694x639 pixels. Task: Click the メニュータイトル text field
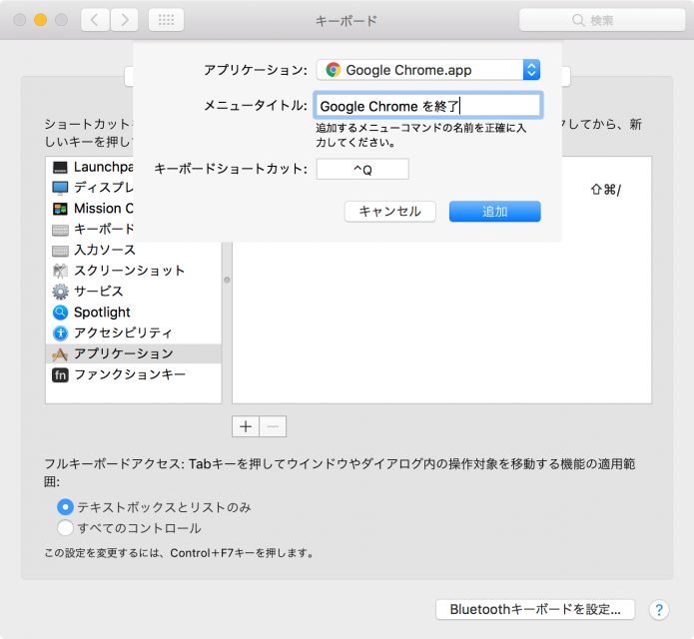click(x=428, y=106)
